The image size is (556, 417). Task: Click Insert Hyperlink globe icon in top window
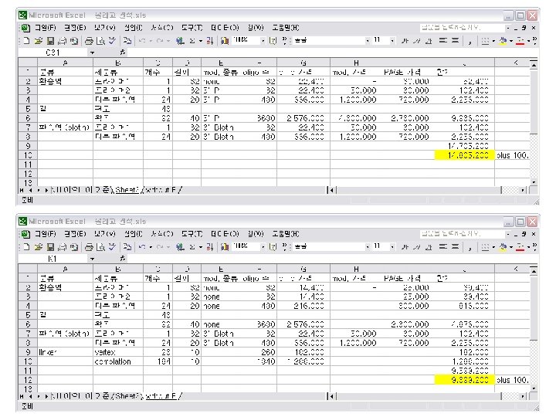point(180,41)
